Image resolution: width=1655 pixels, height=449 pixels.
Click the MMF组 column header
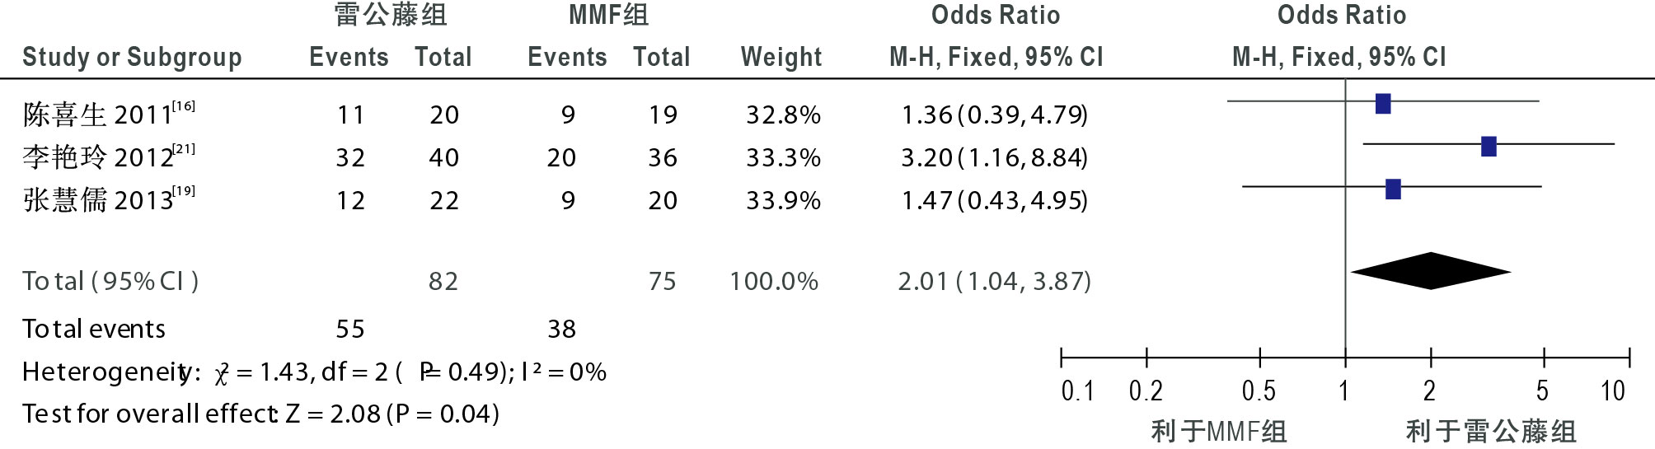coord(608,15)
